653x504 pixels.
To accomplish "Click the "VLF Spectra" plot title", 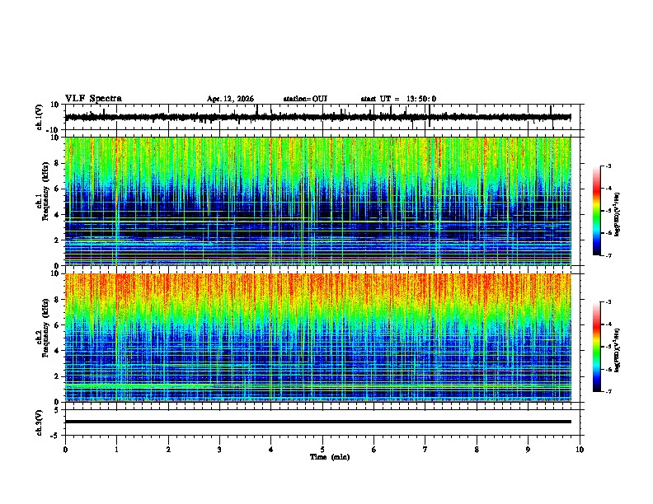I will coord(93,99).
